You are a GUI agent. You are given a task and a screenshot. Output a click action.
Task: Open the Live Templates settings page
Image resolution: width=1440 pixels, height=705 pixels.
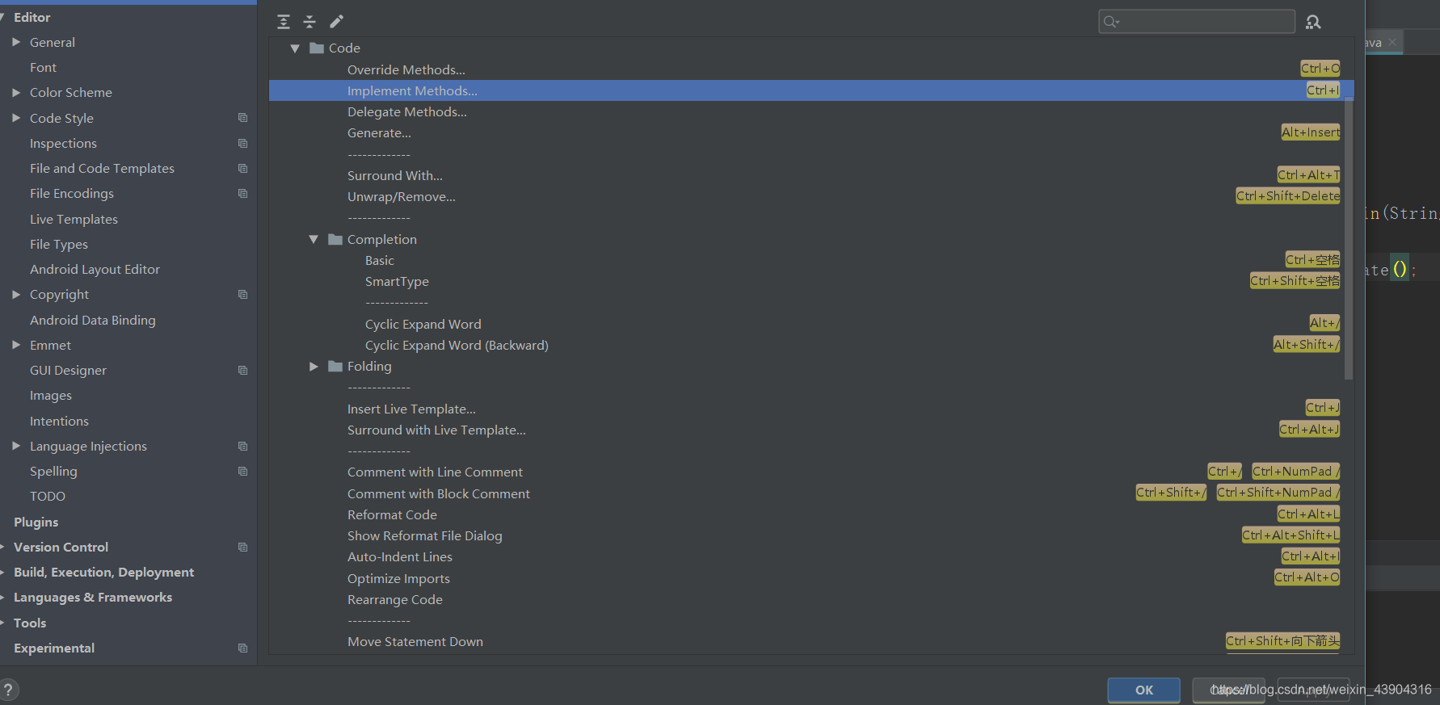point(74,219)
